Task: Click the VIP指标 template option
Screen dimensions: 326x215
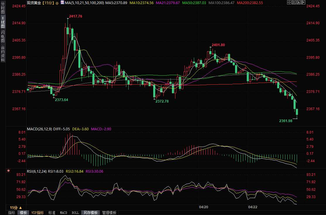Action: pyautogui.click(x=37, y=213)
